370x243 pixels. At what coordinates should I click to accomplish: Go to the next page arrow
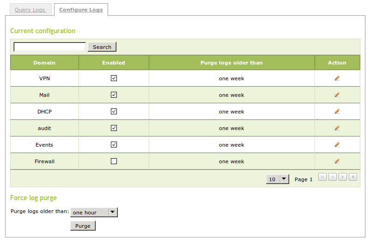point(343,177)
